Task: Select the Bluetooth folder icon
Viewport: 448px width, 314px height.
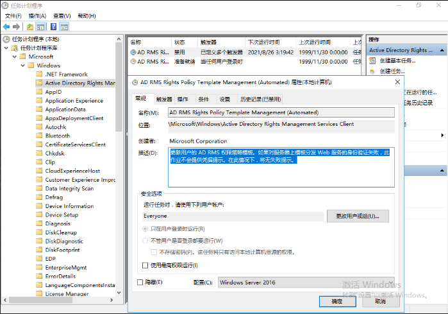Action: (x=39, y=135)
